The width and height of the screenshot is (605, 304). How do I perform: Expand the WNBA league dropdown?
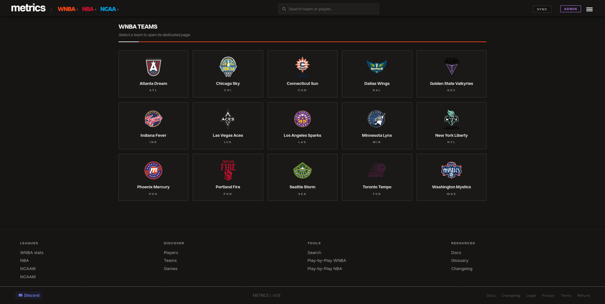68,9
